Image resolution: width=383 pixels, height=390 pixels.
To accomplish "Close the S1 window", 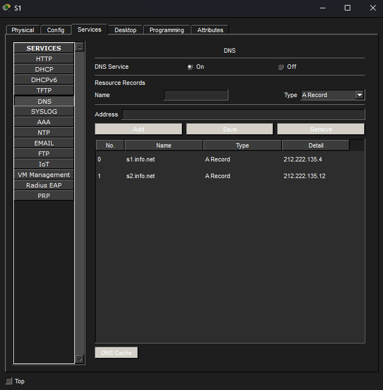I will 373,8.
